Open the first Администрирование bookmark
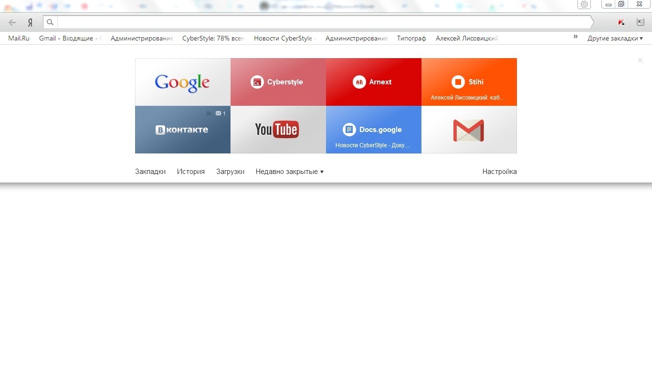 click(142, 38)
